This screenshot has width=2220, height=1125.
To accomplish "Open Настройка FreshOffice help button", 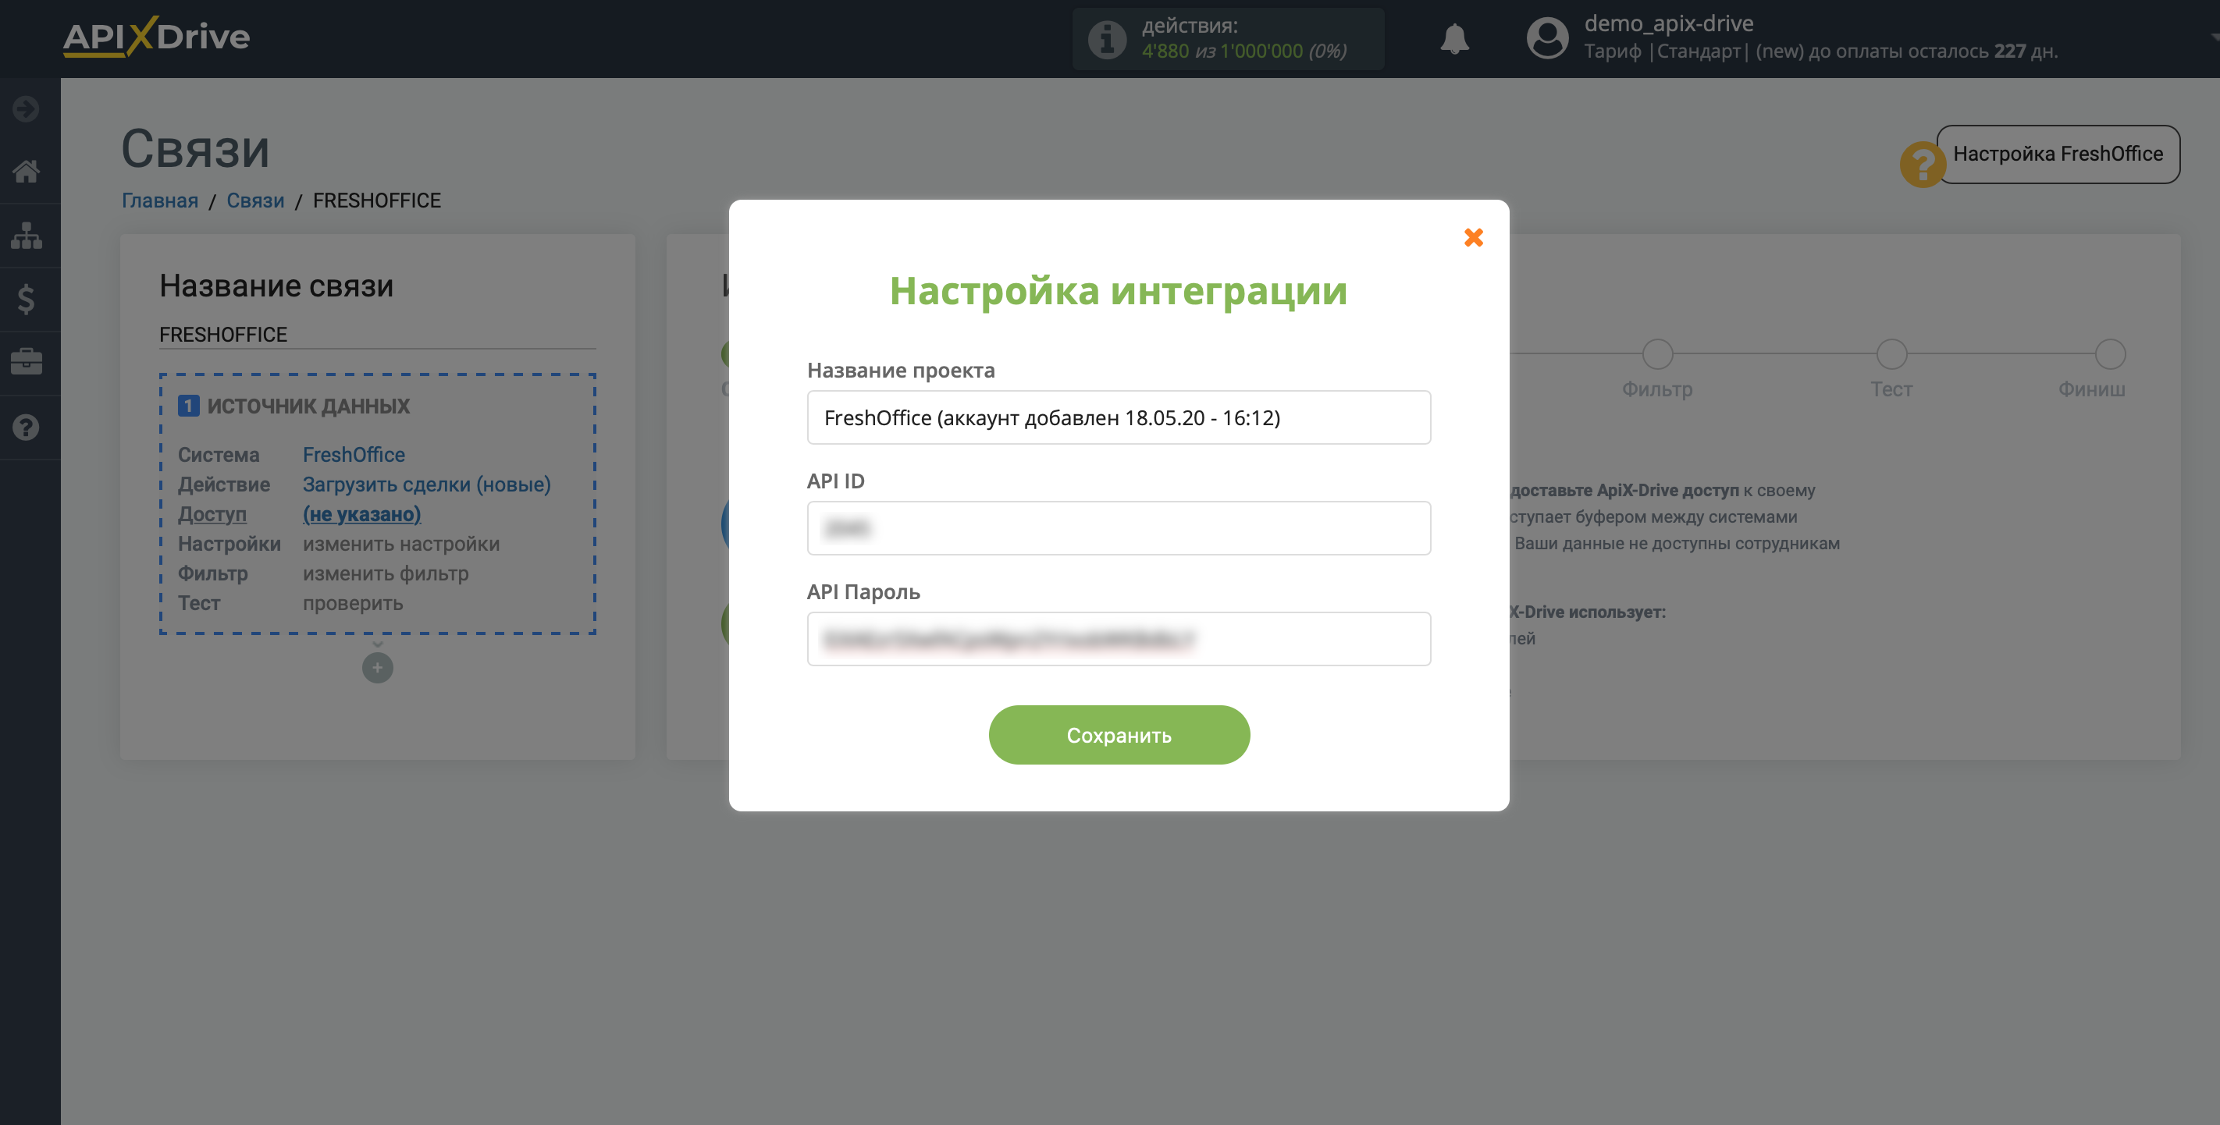I will [2058, 154].
